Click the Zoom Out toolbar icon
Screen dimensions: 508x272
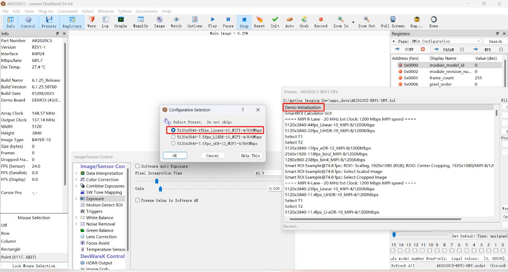click(x=366, y=22)
